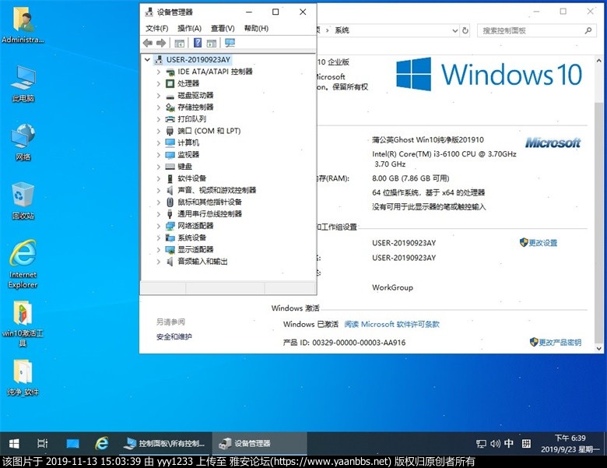
Task: Expand the 网络适配器 tree node chevron
Action: click(x=158, y=226)
